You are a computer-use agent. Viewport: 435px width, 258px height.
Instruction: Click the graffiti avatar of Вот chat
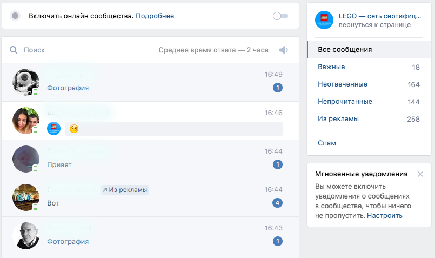[x=26, y=197]
